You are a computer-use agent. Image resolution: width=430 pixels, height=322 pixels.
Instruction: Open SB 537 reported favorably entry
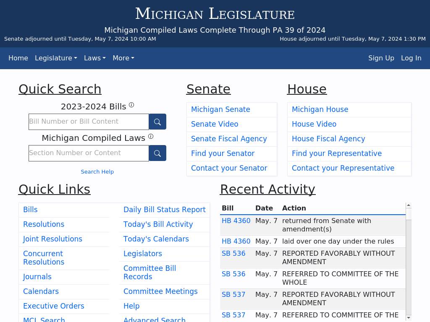233,295
